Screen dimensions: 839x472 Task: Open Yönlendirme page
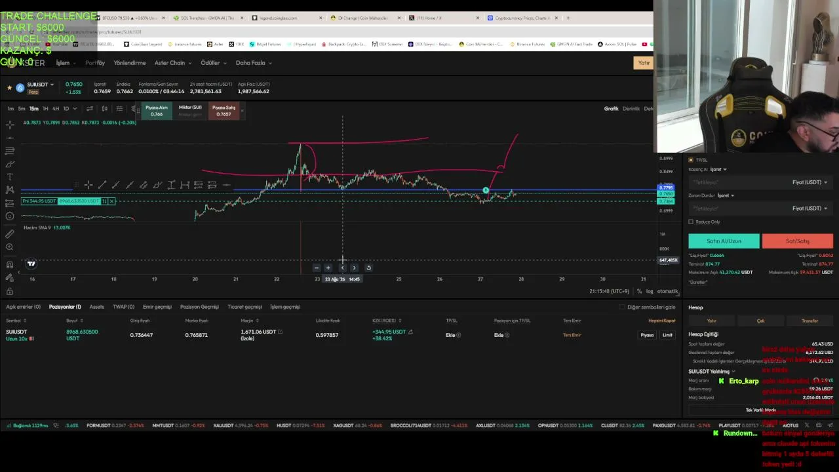point(130,63)
